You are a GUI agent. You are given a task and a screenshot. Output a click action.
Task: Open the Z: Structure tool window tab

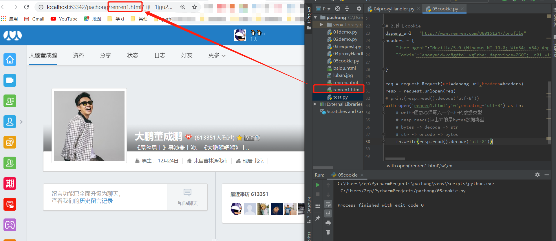309,210
